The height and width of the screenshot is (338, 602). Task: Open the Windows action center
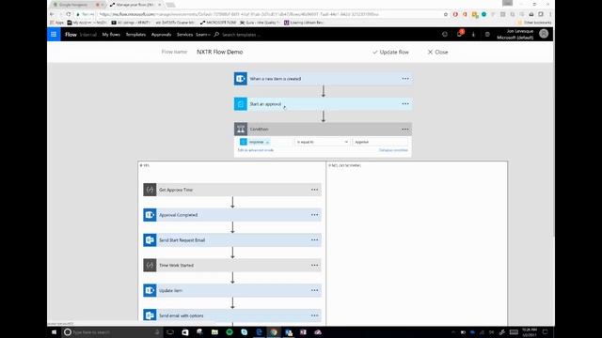point(546,332)
